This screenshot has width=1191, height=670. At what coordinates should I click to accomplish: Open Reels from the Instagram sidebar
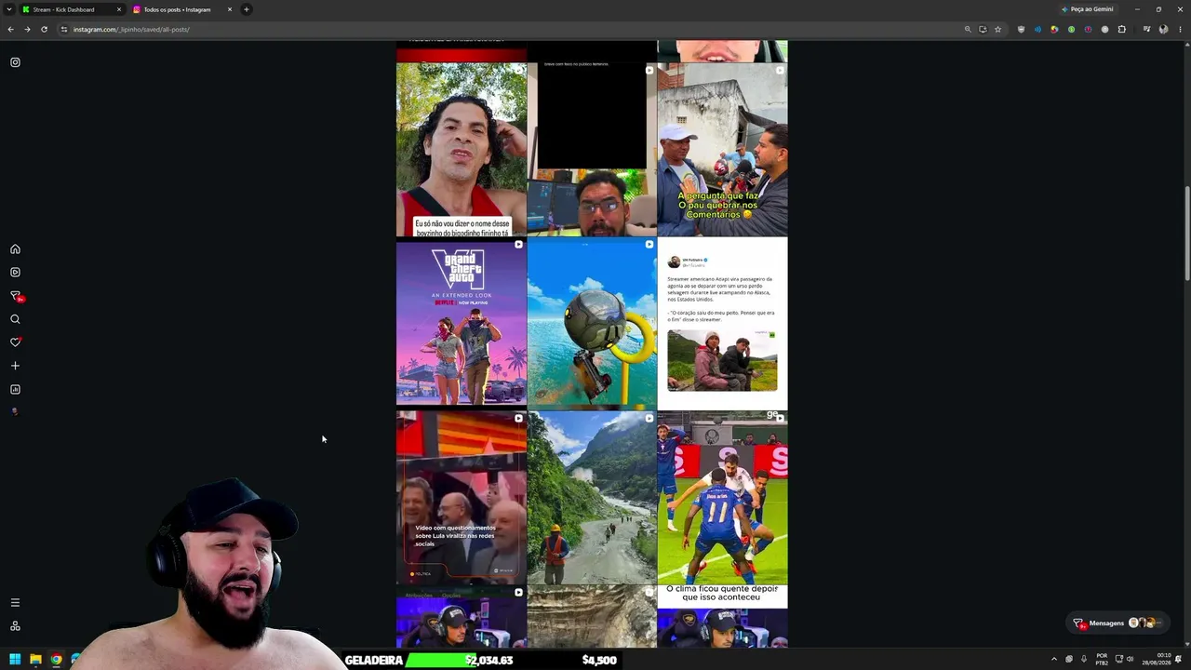click(x=15, y=273)
